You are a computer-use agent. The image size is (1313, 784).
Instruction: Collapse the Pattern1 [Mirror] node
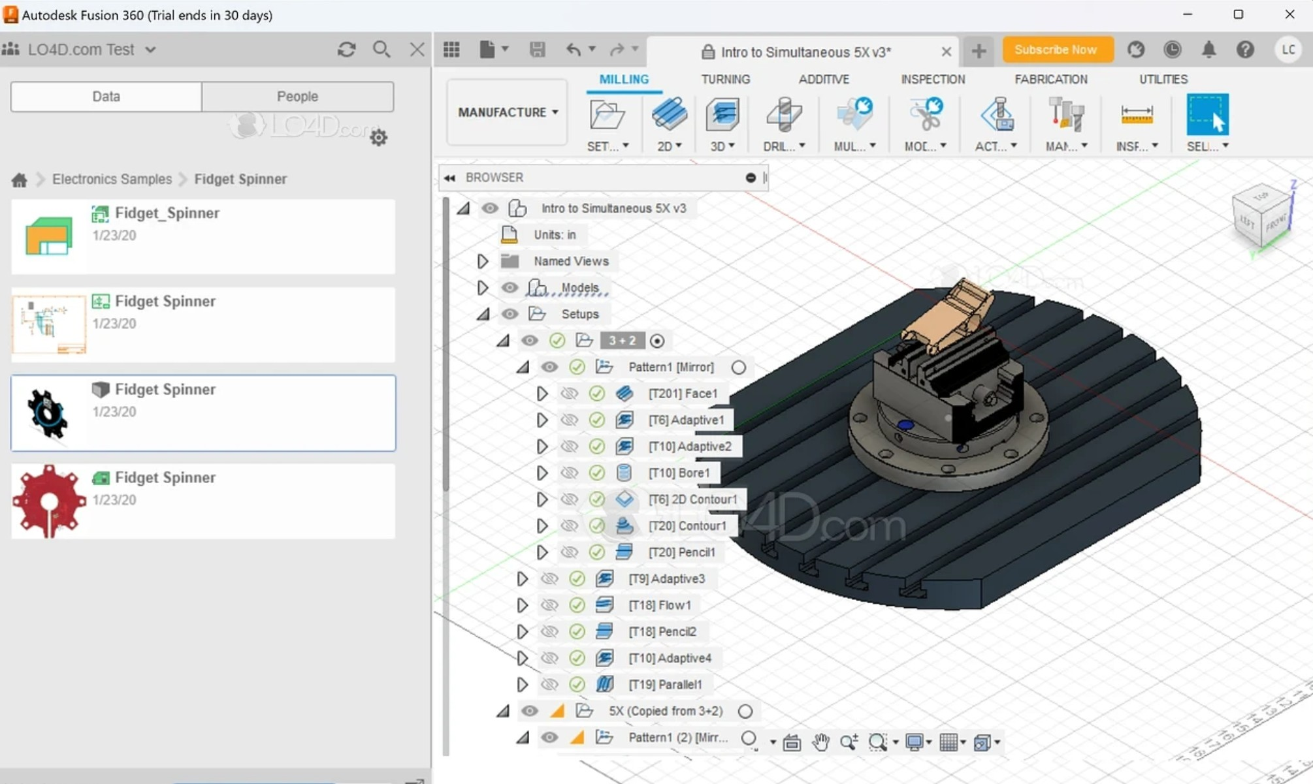[523, 368]
